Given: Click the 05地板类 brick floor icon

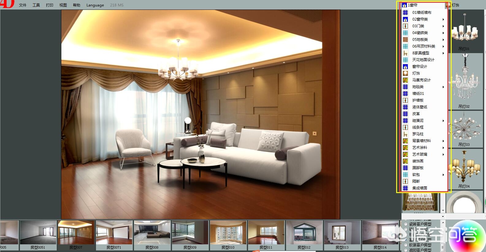Looking at the screenshot, I should (x=405, y=40).
